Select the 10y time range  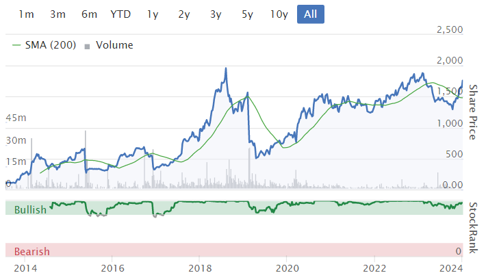coord(279,14)
